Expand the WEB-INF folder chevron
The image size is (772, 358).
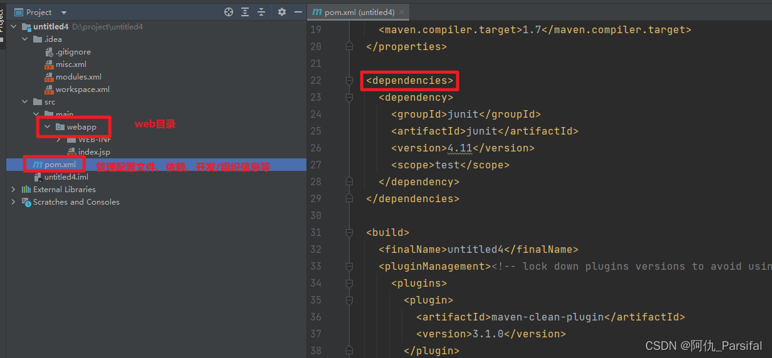(x=59, y=140)
